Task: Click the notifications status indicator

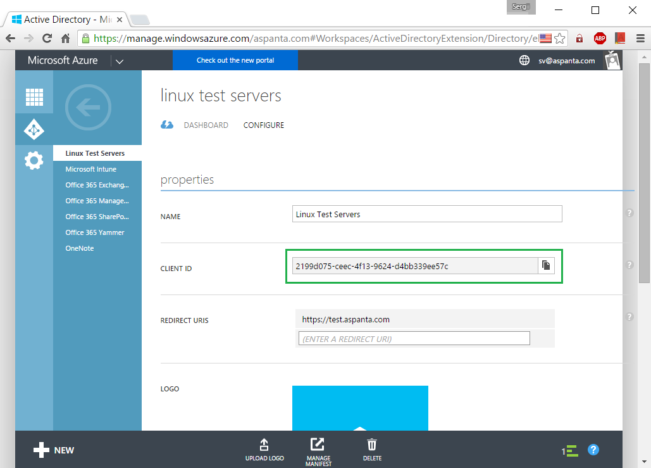Action: pyautogui.click(x=569, y=450)
